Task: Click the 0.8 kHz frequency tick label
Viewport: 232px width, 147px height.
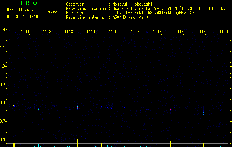Action: 3,103
